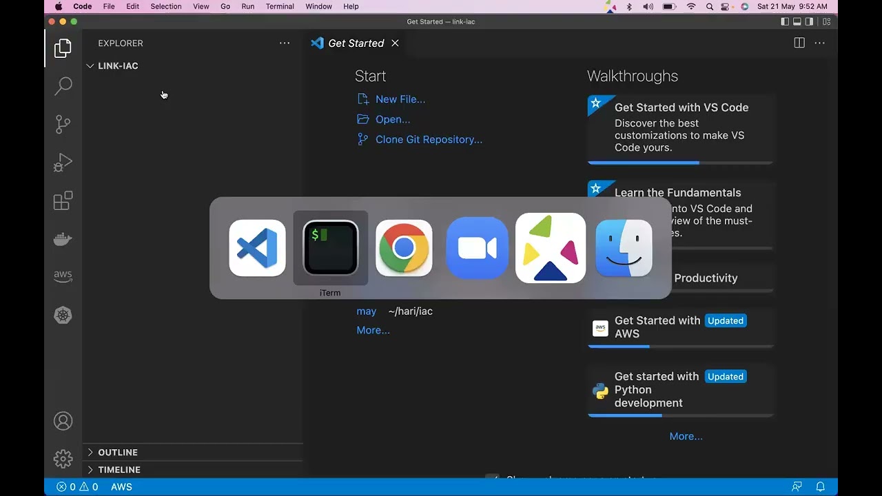Open the Docker view in activity bar
Screen dimensions: 882x496
point(63,239)
